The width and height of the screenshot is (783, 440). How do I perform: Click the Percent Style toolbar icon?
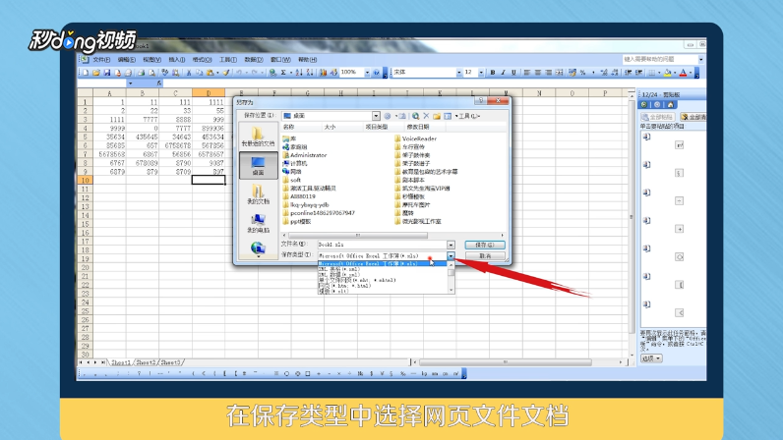[x=582, y=73]
